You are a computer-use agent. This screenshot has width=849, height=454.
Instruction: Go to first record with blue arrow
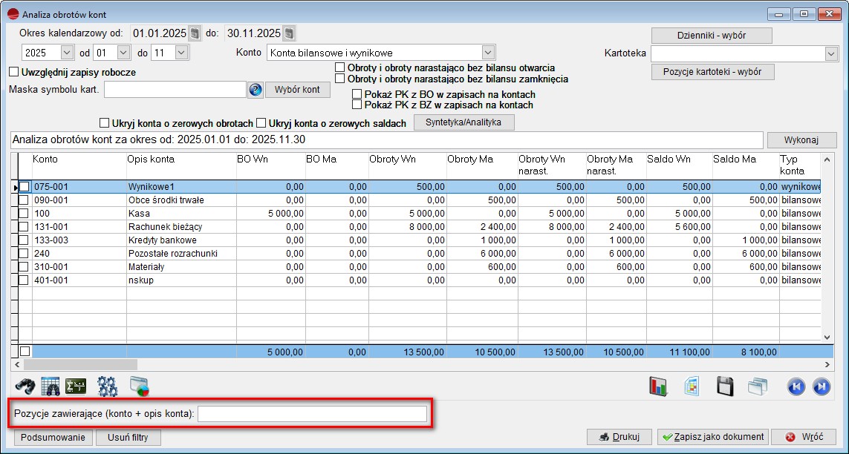tap(796, 386)
